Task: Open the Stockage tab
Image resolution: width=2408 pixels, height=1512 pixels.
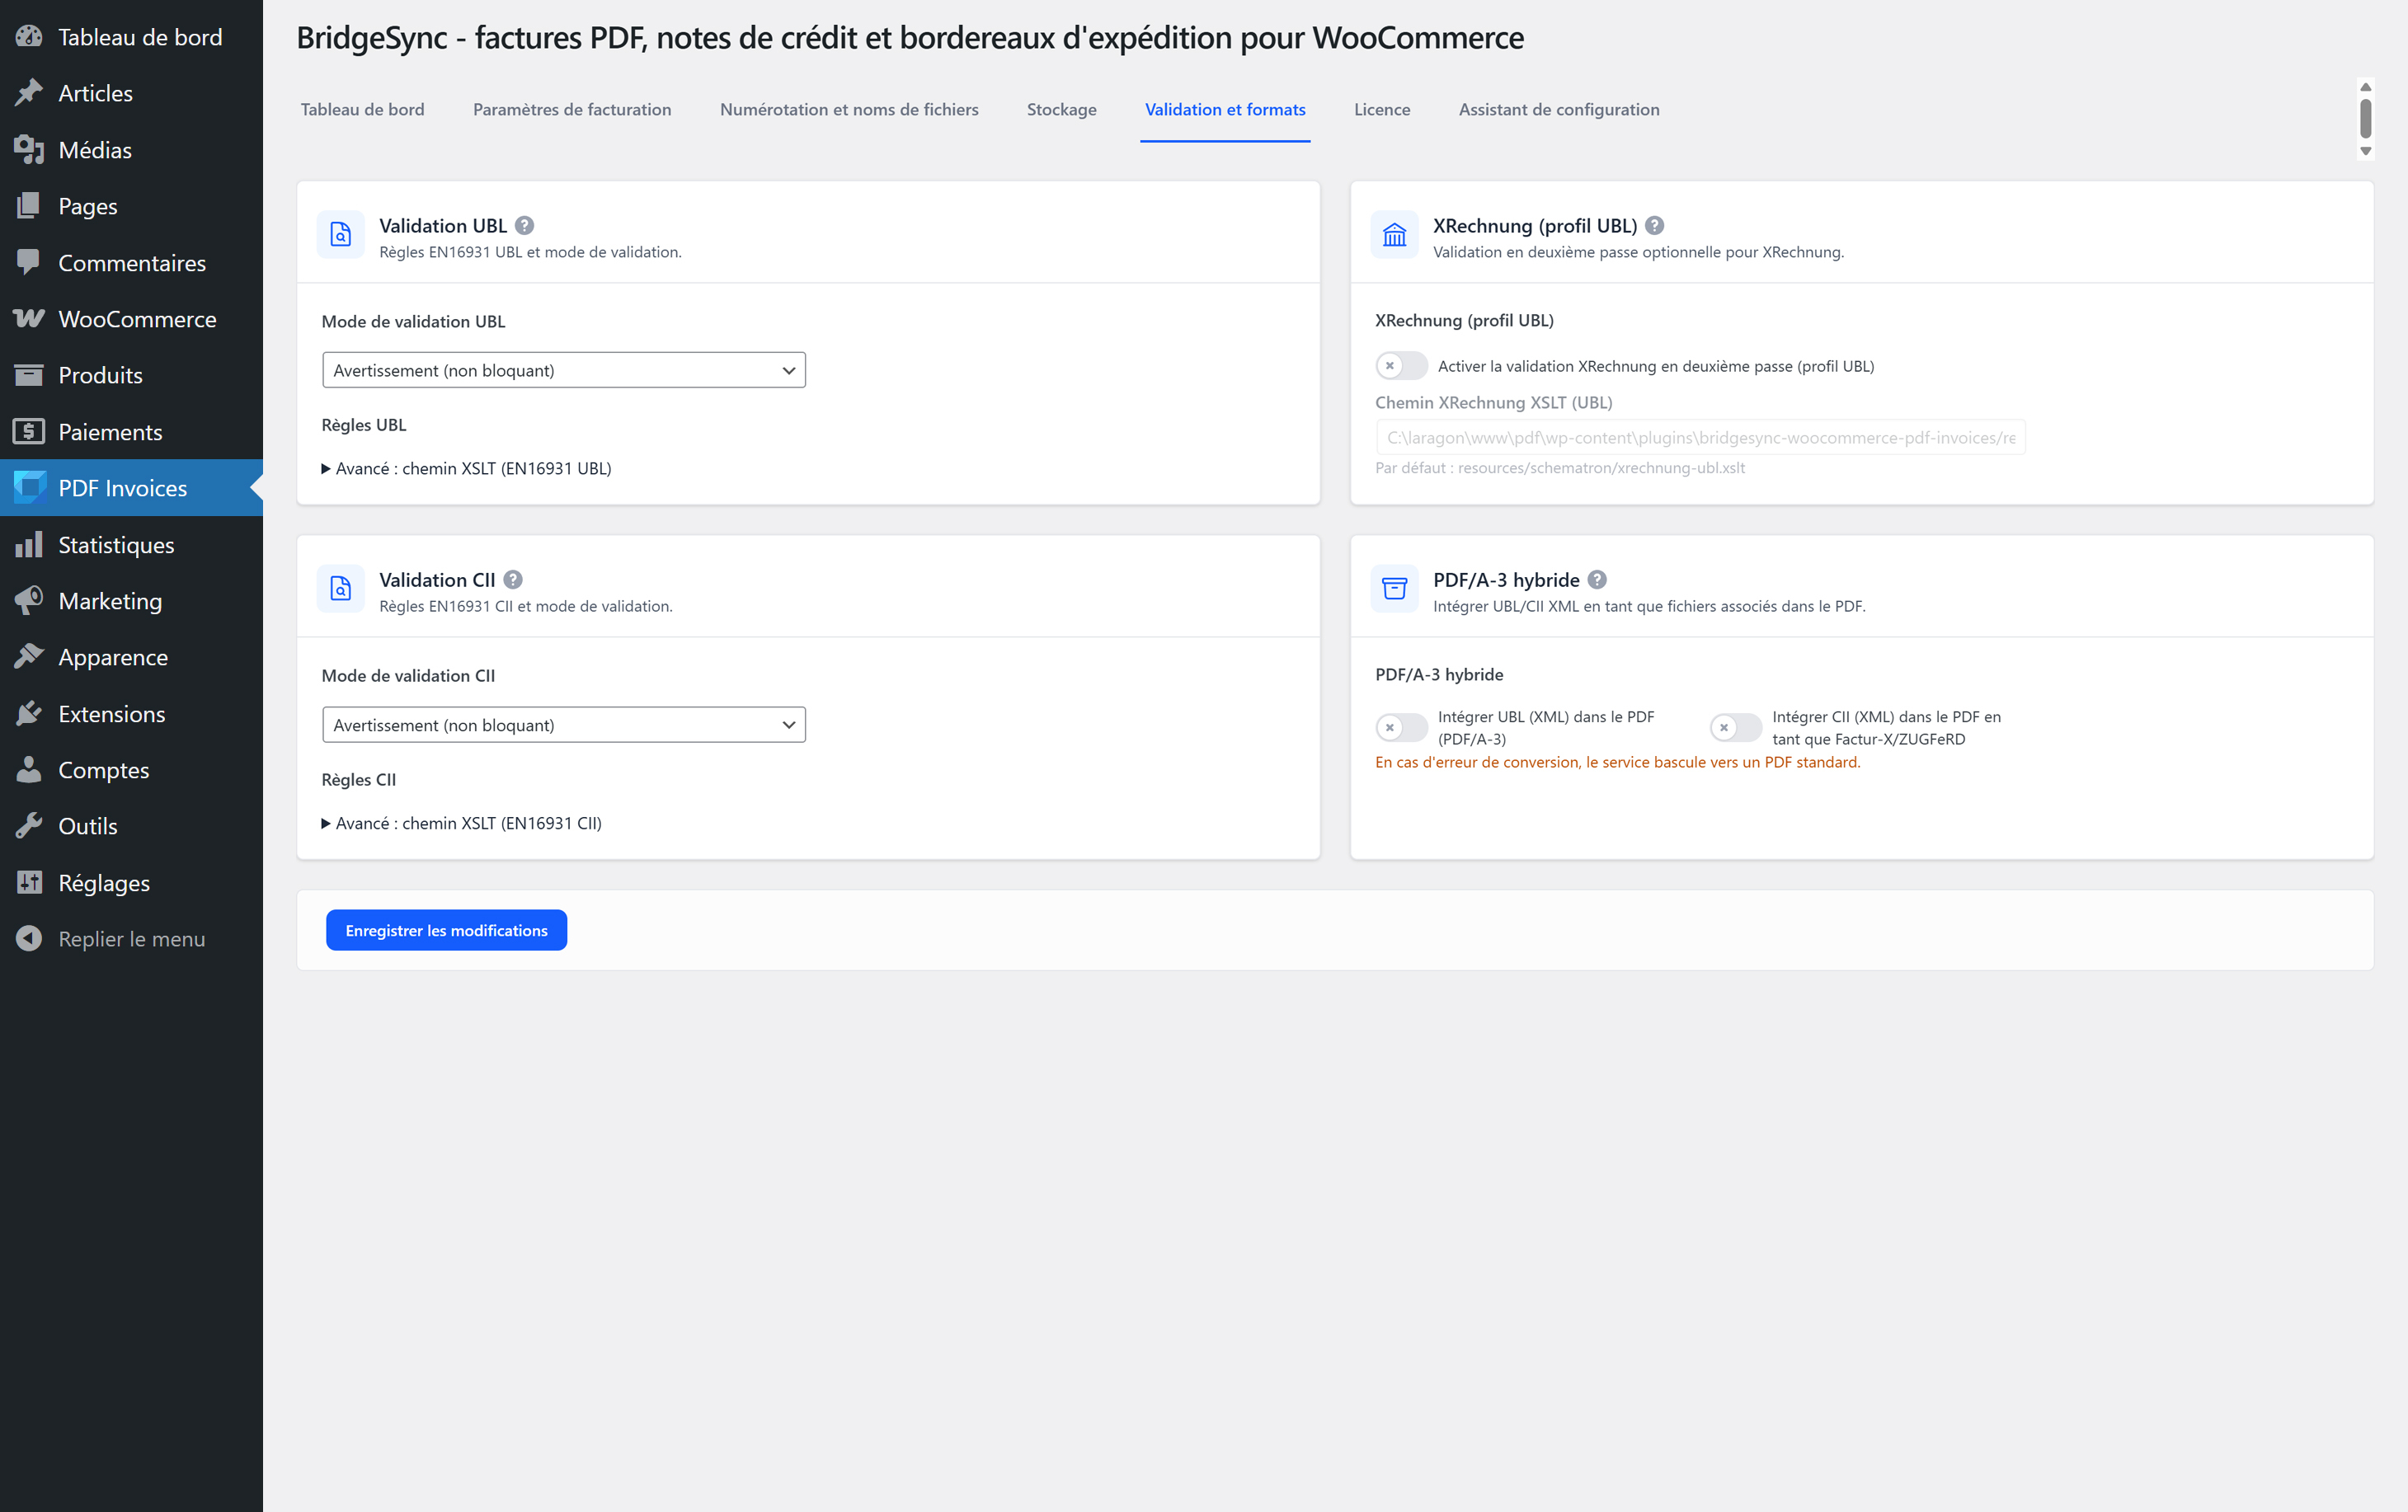Action: pyautogui.click(x=1061, y=109)
